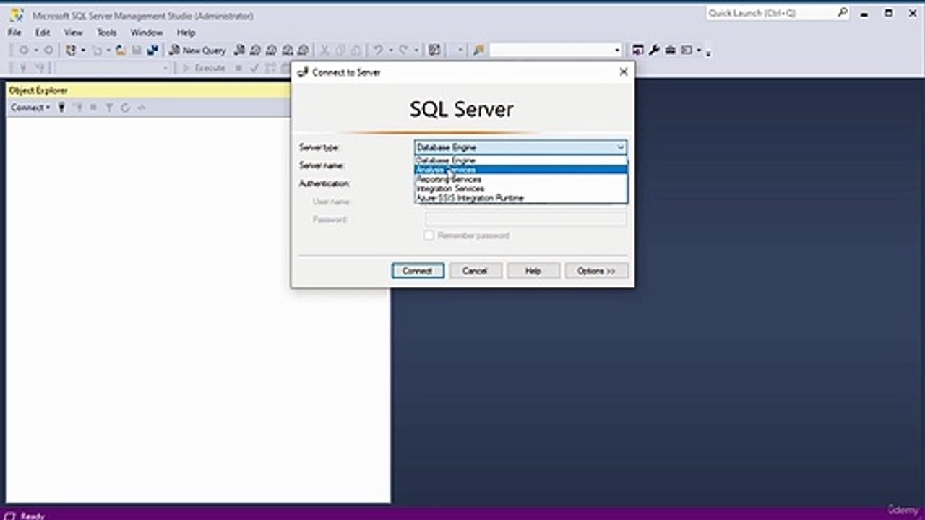Image resolution: width=925 pixels, height=520 pixels.
Task: Click the New Query toolbar button
Action: (197, 51)
